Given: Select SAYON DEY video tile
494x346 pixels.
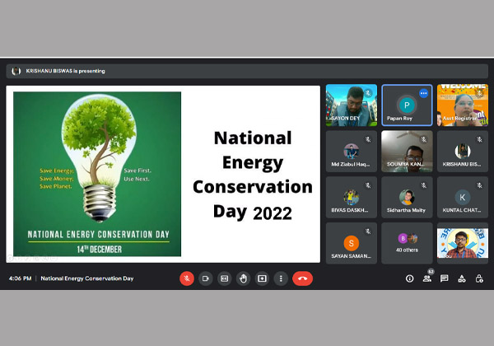Looking at the screenshot, I should [352, 105].
